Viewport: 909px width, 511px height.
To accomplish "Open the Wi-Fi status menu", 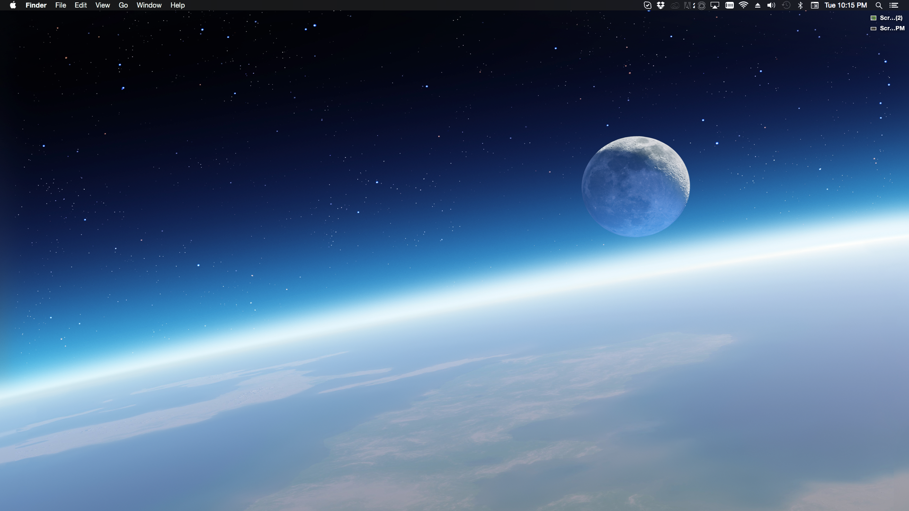I will 744,5.
